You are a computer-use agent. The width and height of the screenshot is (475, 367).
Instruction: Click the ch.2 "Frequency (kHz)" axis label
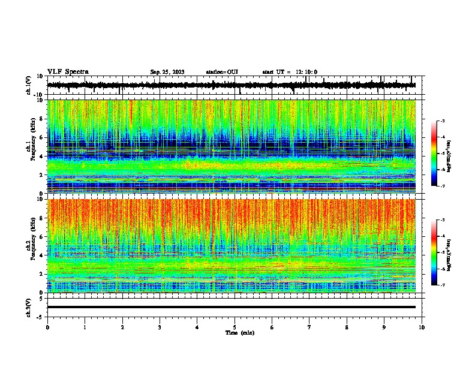click(x=33, y=239)
